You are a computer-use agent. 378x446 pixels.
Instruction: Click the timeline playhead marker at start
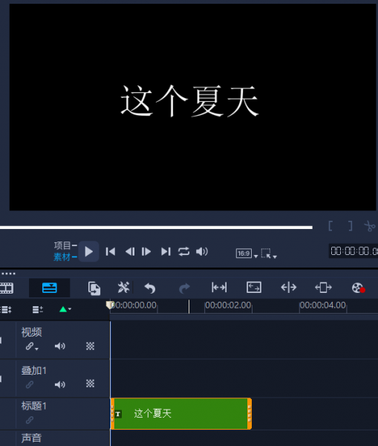[109, 306]
